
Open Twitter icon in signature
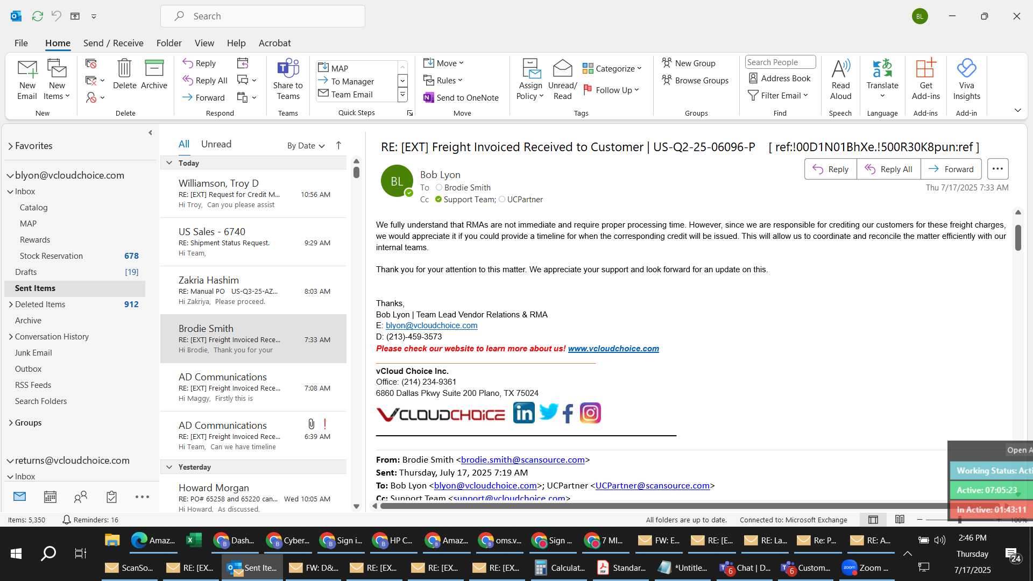click(x=549, y=412)
